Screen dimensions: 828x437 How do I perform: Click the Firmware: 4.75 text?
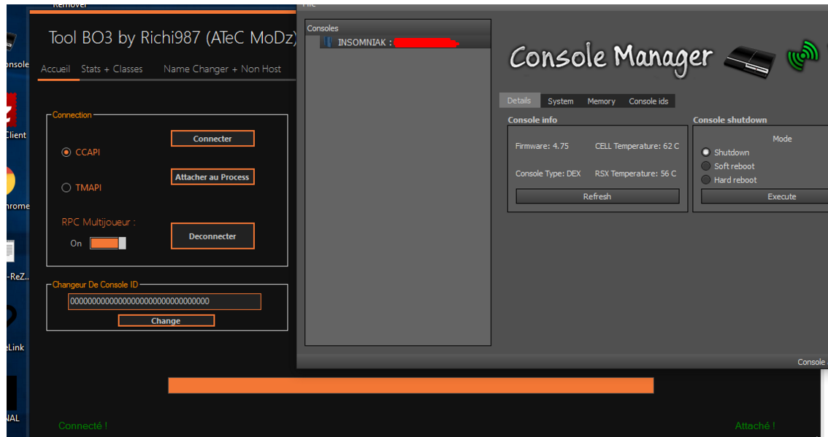542,146
